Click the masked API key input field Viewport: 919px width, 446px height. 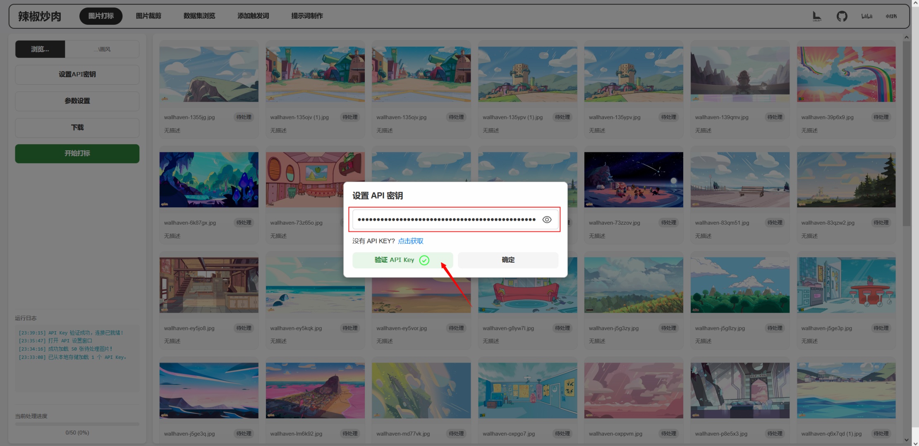coord(446,220)
